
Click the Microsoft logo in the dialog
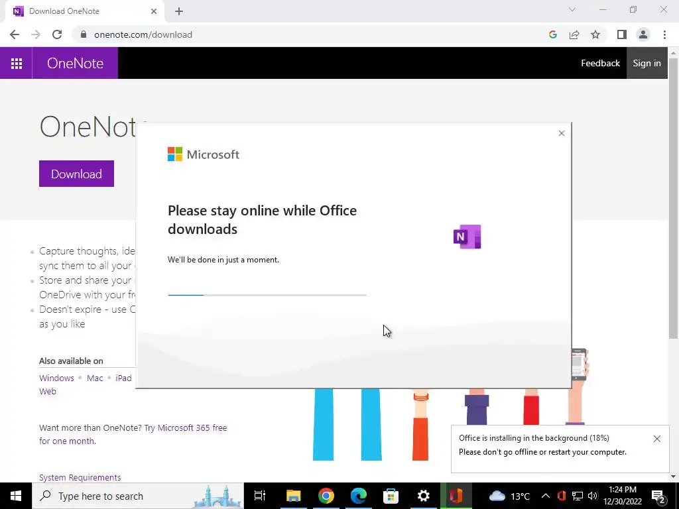(203, 154)
